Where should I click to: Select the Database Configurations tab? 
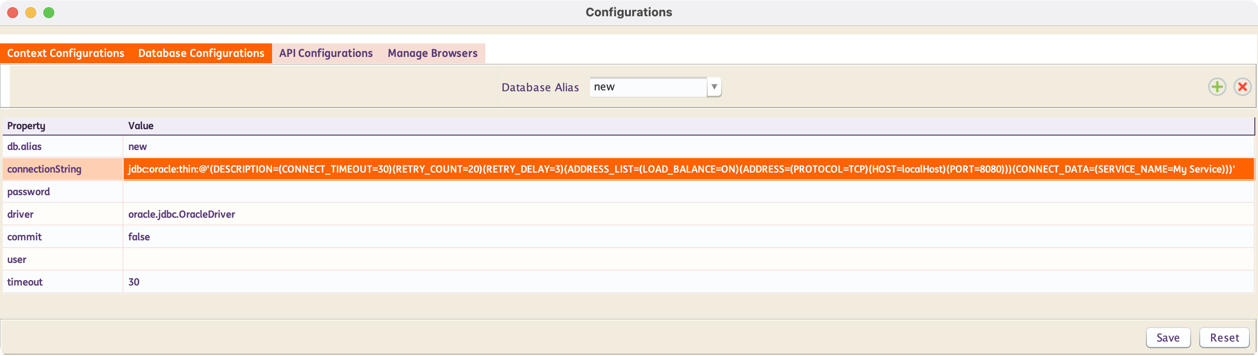tap(201, 53)
